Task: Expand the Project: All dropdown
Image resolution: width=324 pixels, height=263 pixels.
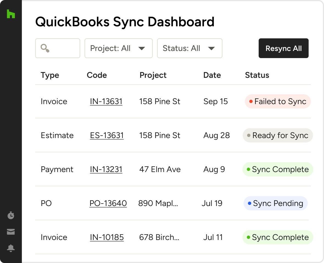Action: pyautogui.click(x=118, y=48)
